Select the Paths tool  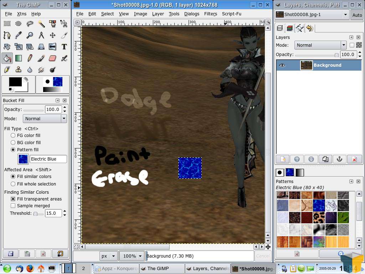7,35
